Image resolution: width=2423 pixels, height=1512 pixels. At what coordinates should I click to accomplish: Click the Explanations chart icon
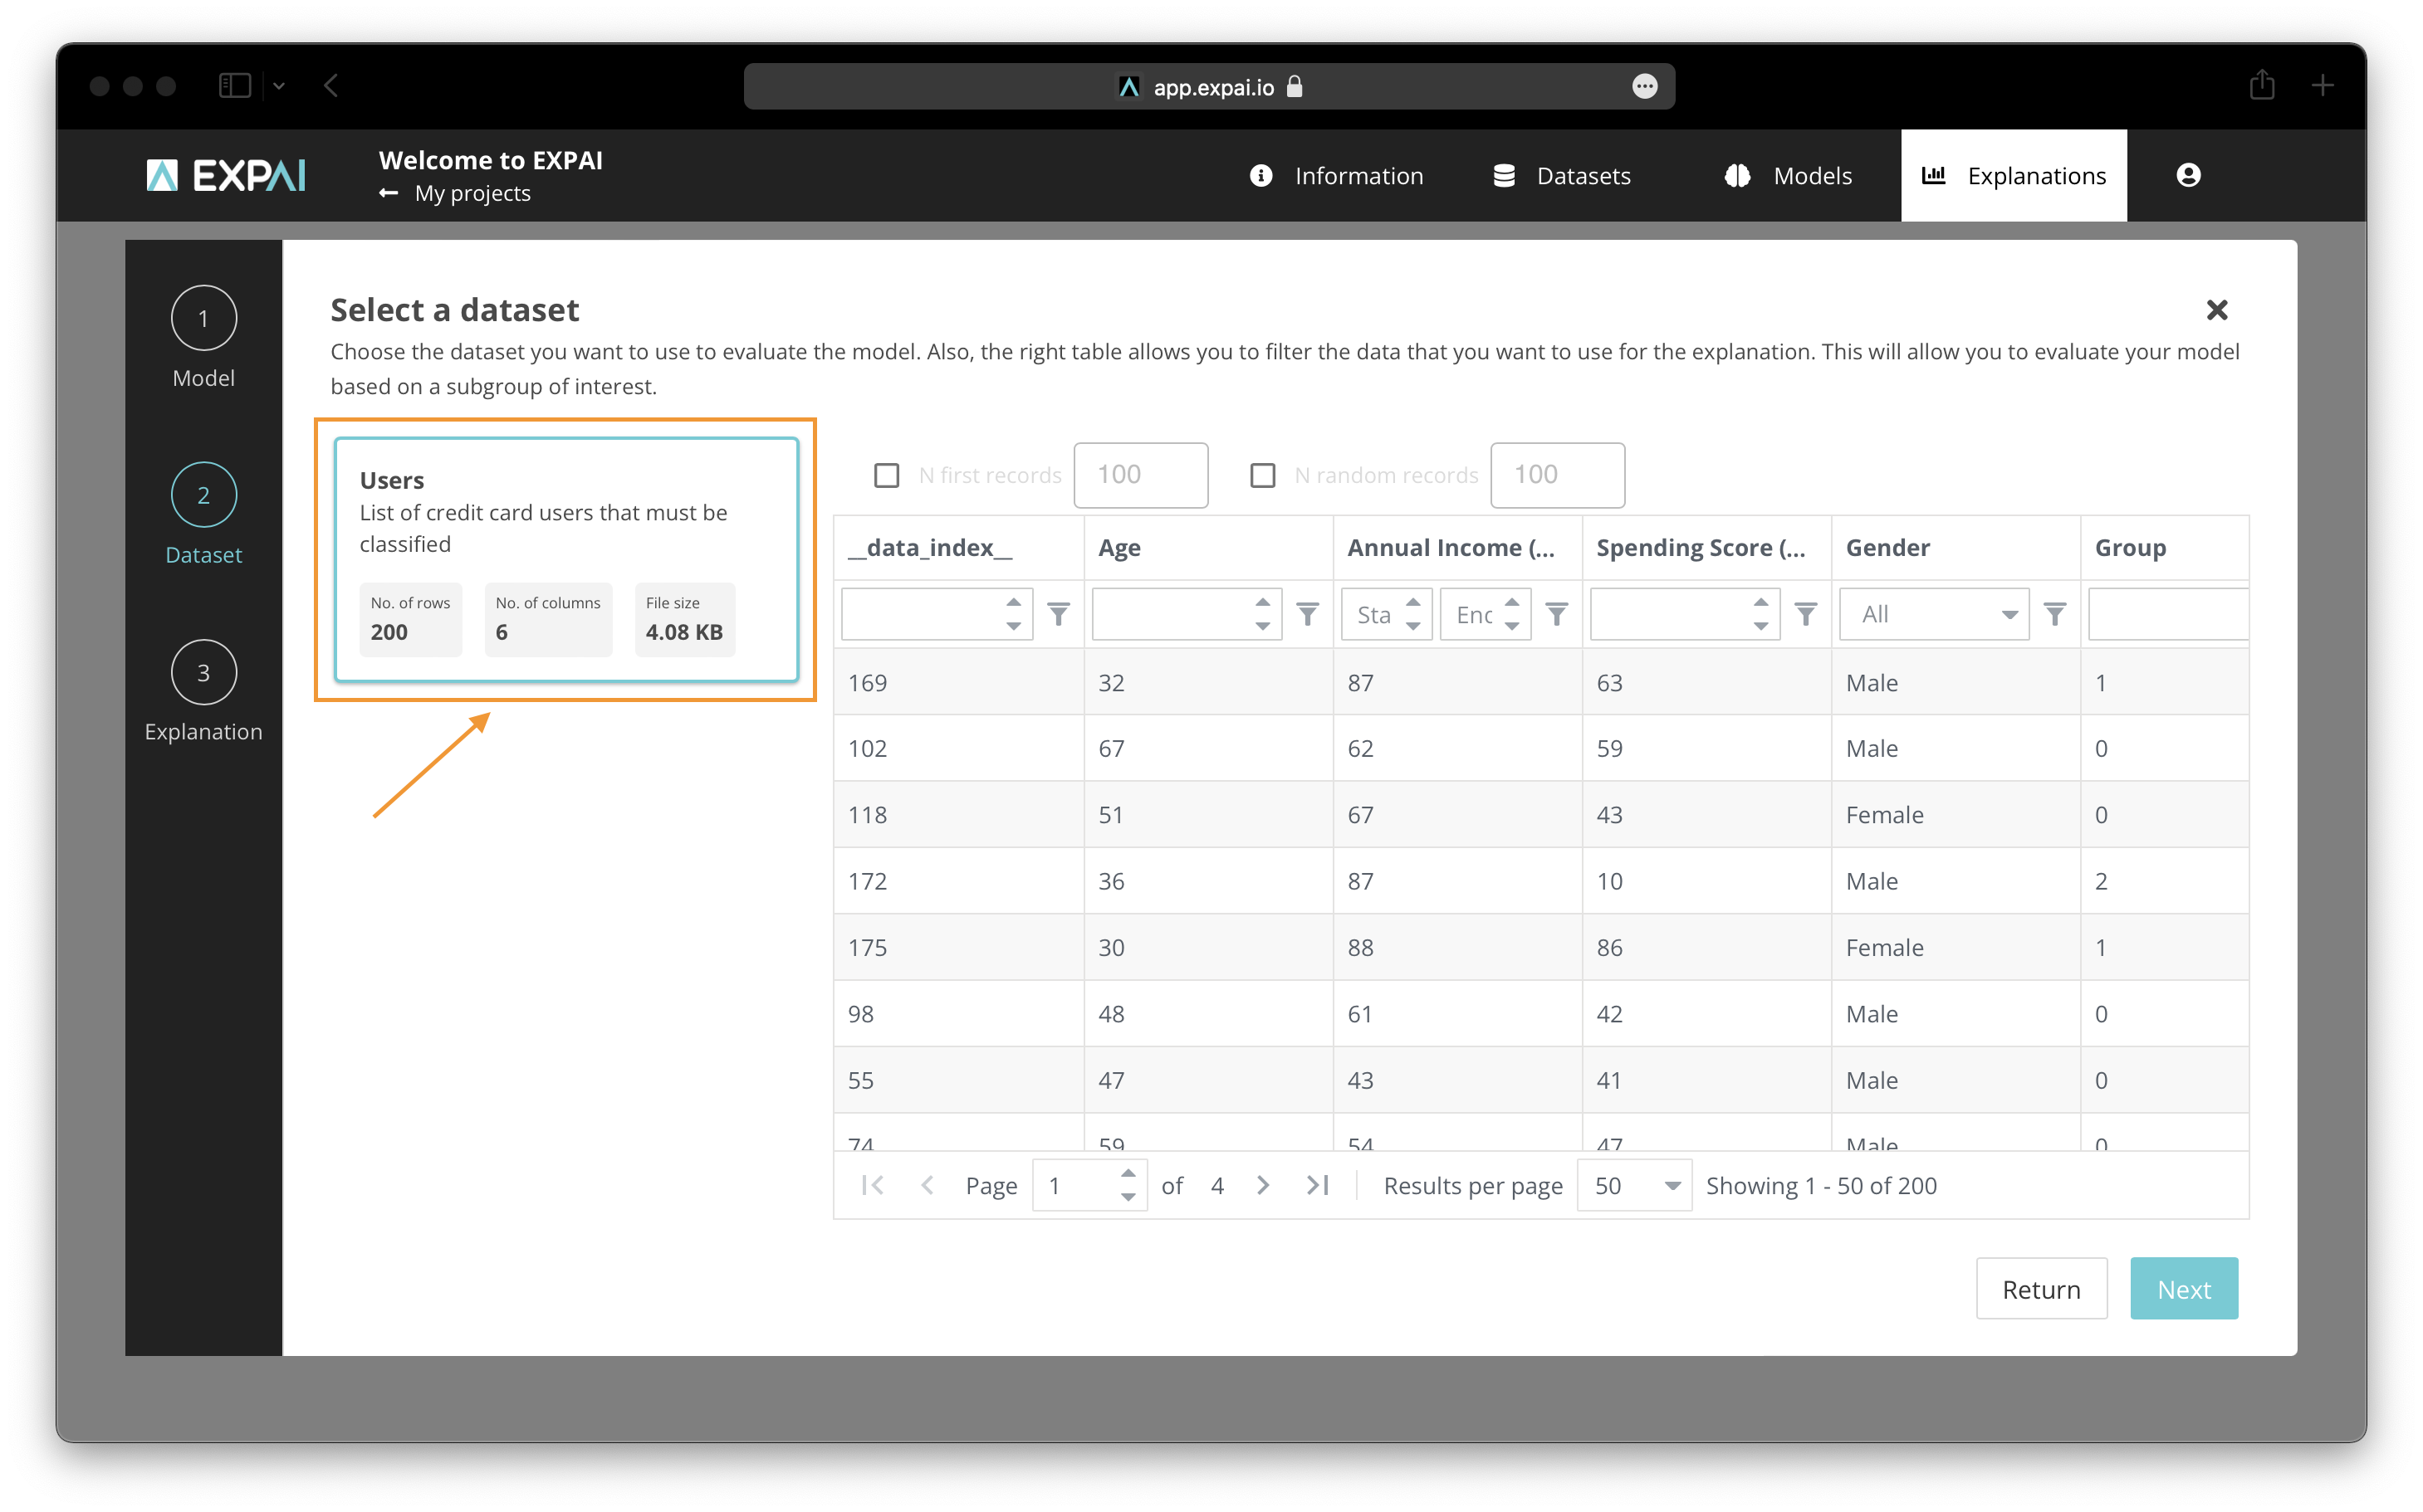click(x=1934, y=176)
